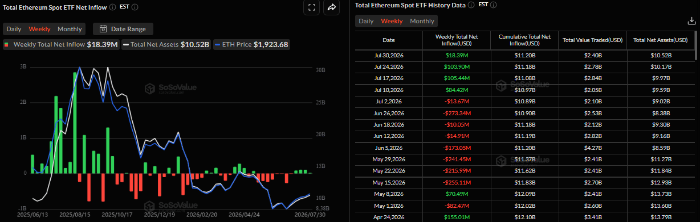The height and width of the screenshot is (222, 700).
Task: Click the calendar icon in Date Range
Action: point(103,29)
